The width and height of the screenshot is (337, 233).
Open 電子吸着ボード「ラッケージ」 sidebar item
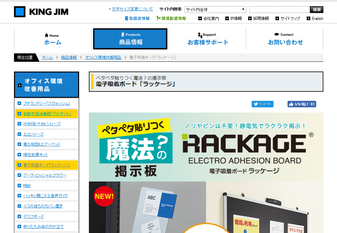tap(46, 165)
